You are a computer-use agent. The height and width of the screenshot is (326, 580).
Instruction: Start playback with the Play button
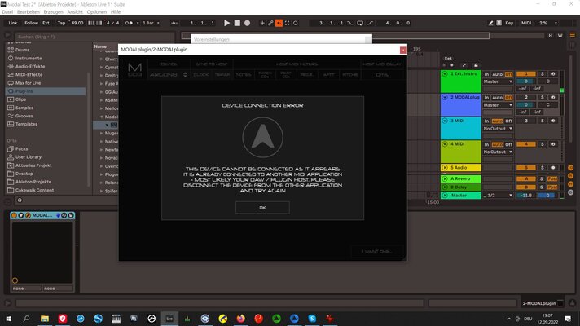pos(226,23)
